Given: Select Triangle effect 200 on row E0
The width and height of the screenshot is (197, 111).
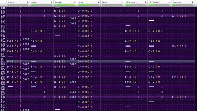Looking at the screenshot, I should point(73,97).
